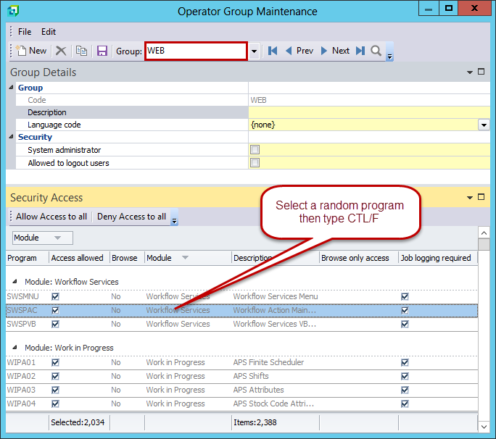Uncheck Access allowed for SWSMNU

pos(56,296)
